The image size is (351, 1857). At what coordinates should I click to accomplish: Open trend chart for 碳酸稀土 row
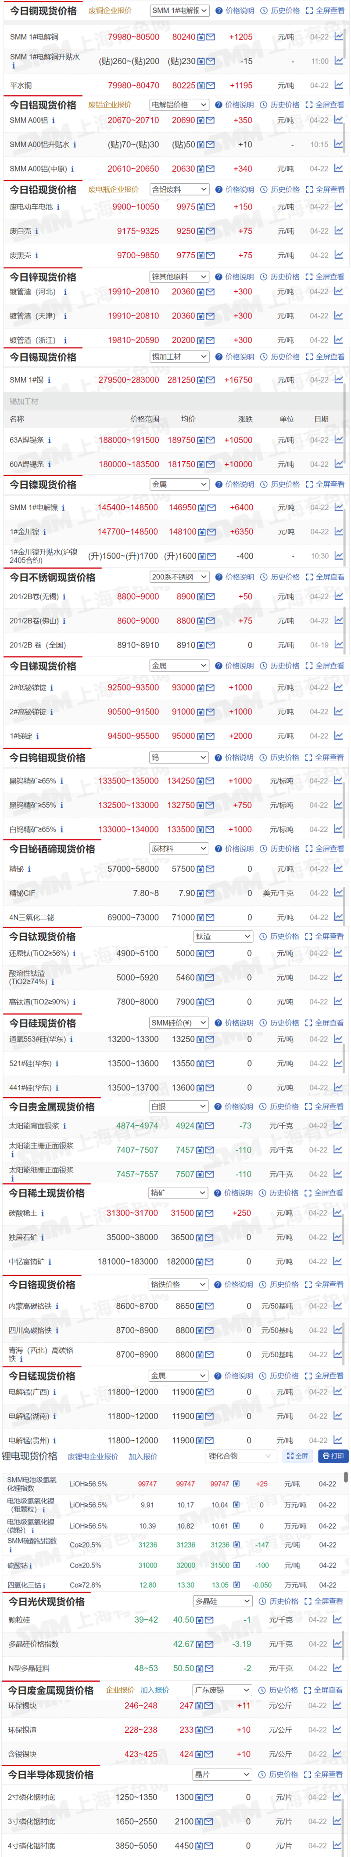coord(338,1213)
